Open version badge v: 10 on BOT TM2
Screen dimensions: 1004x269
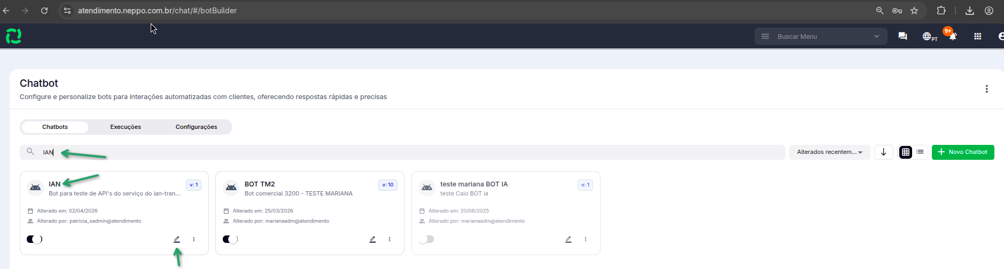click(388, 185)
